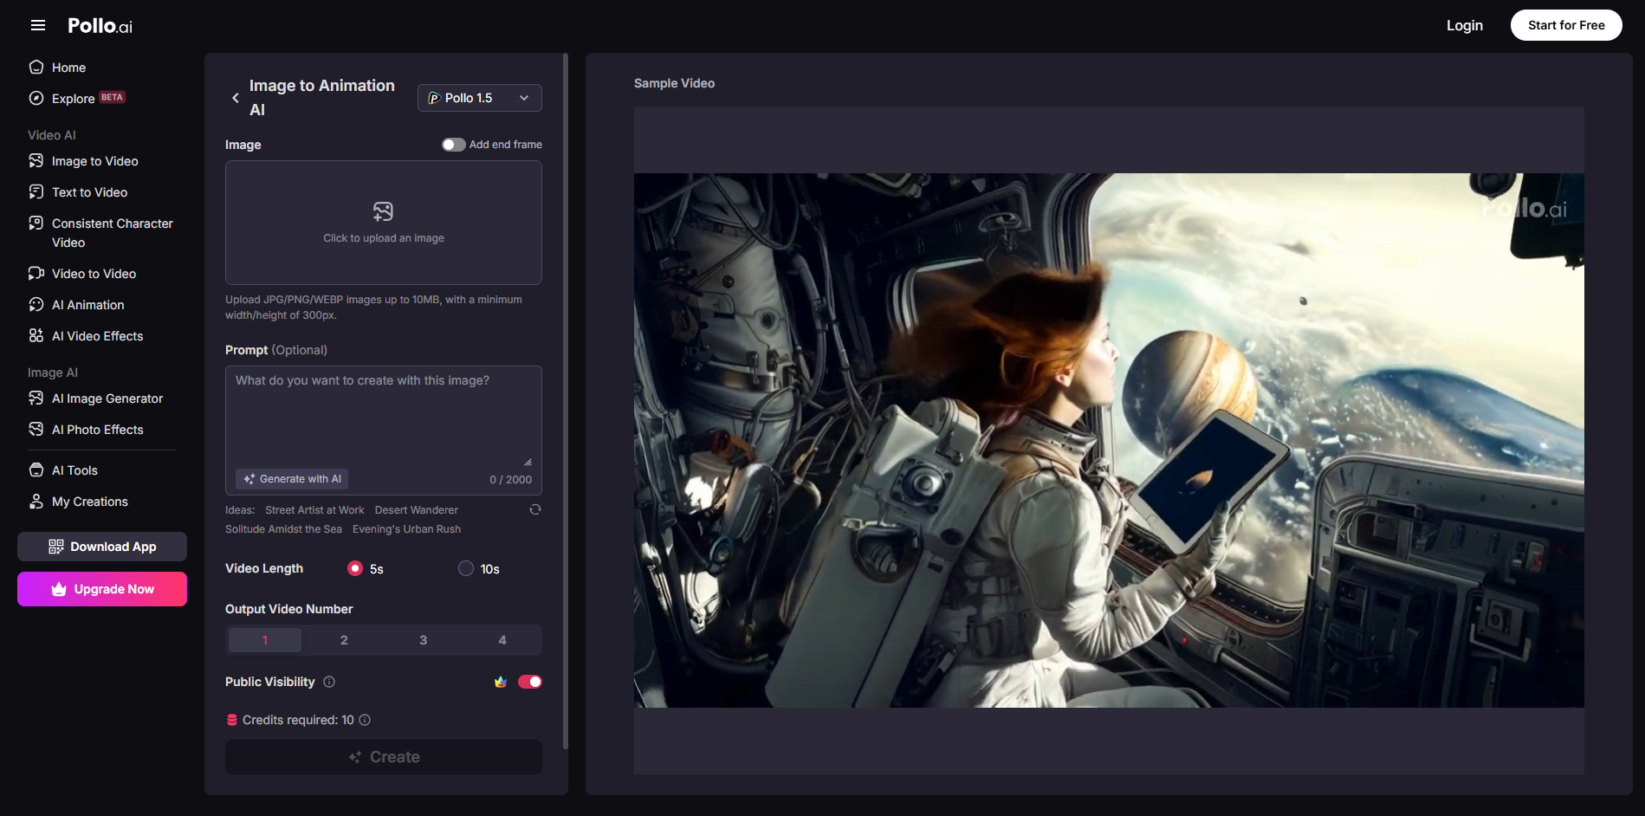Click the Credits required info icon
Viewport: 1645px width, 816px height.
(x=365, y=720)
